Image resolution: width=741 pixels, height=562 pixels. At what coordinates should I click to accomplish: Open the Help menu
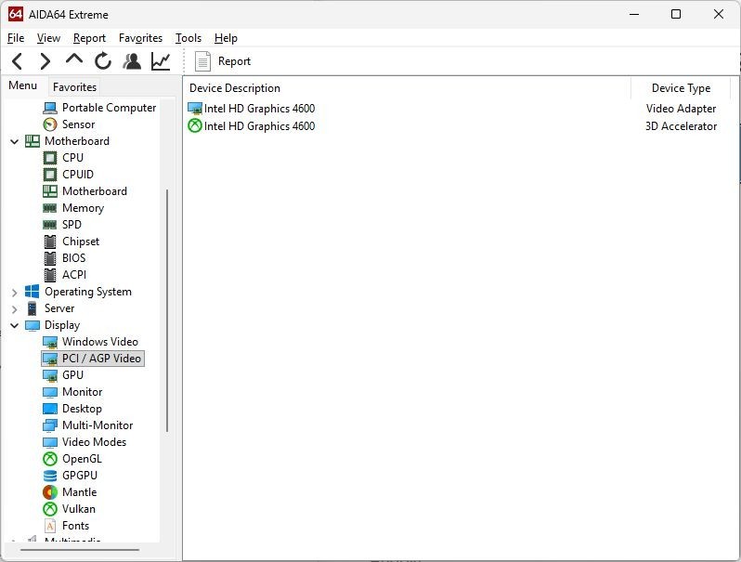(226, 38)
